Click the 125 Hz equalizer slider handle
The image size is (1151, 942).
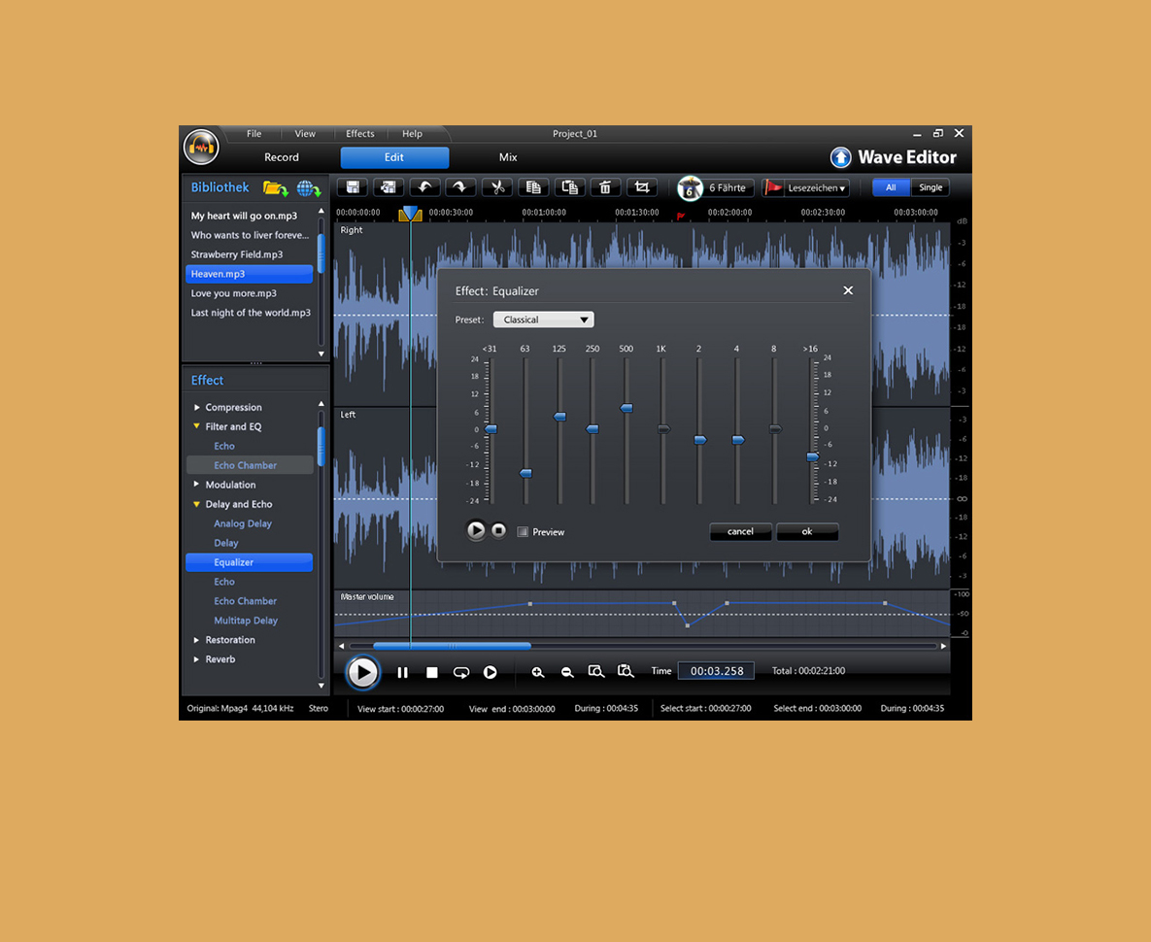pos(559,417)
